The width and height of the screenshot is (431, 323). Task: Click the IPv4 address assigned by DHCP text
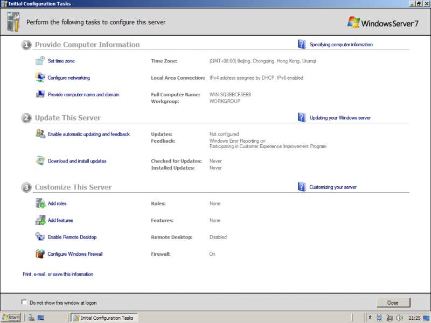click(x=256, y=78)
